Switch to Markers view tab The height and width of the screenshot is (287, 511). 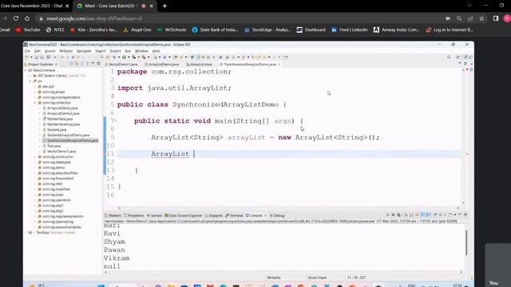pos(113,215)
